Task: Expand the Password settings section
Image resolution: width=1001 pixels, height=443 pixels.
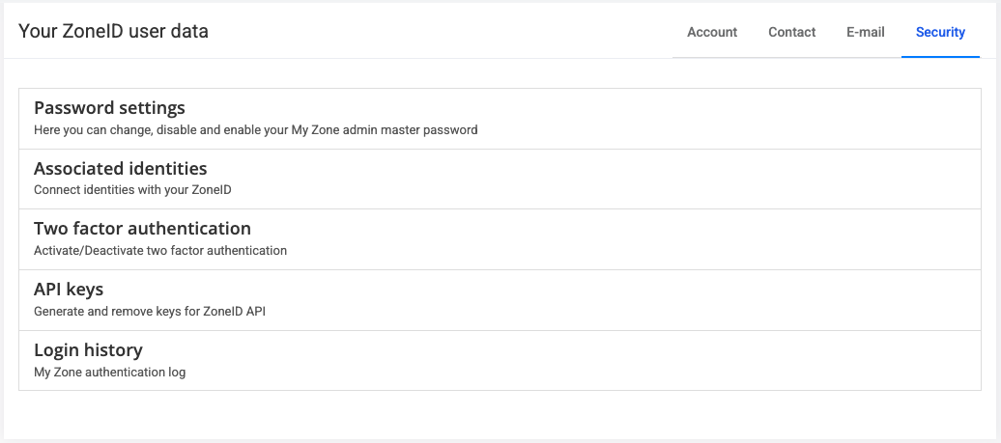Action: pos(109,108)
